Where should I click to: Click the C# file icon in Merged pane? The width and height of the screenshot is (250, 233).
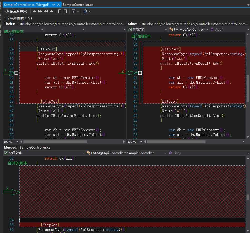pyautogui.click(x=6, y=153)
